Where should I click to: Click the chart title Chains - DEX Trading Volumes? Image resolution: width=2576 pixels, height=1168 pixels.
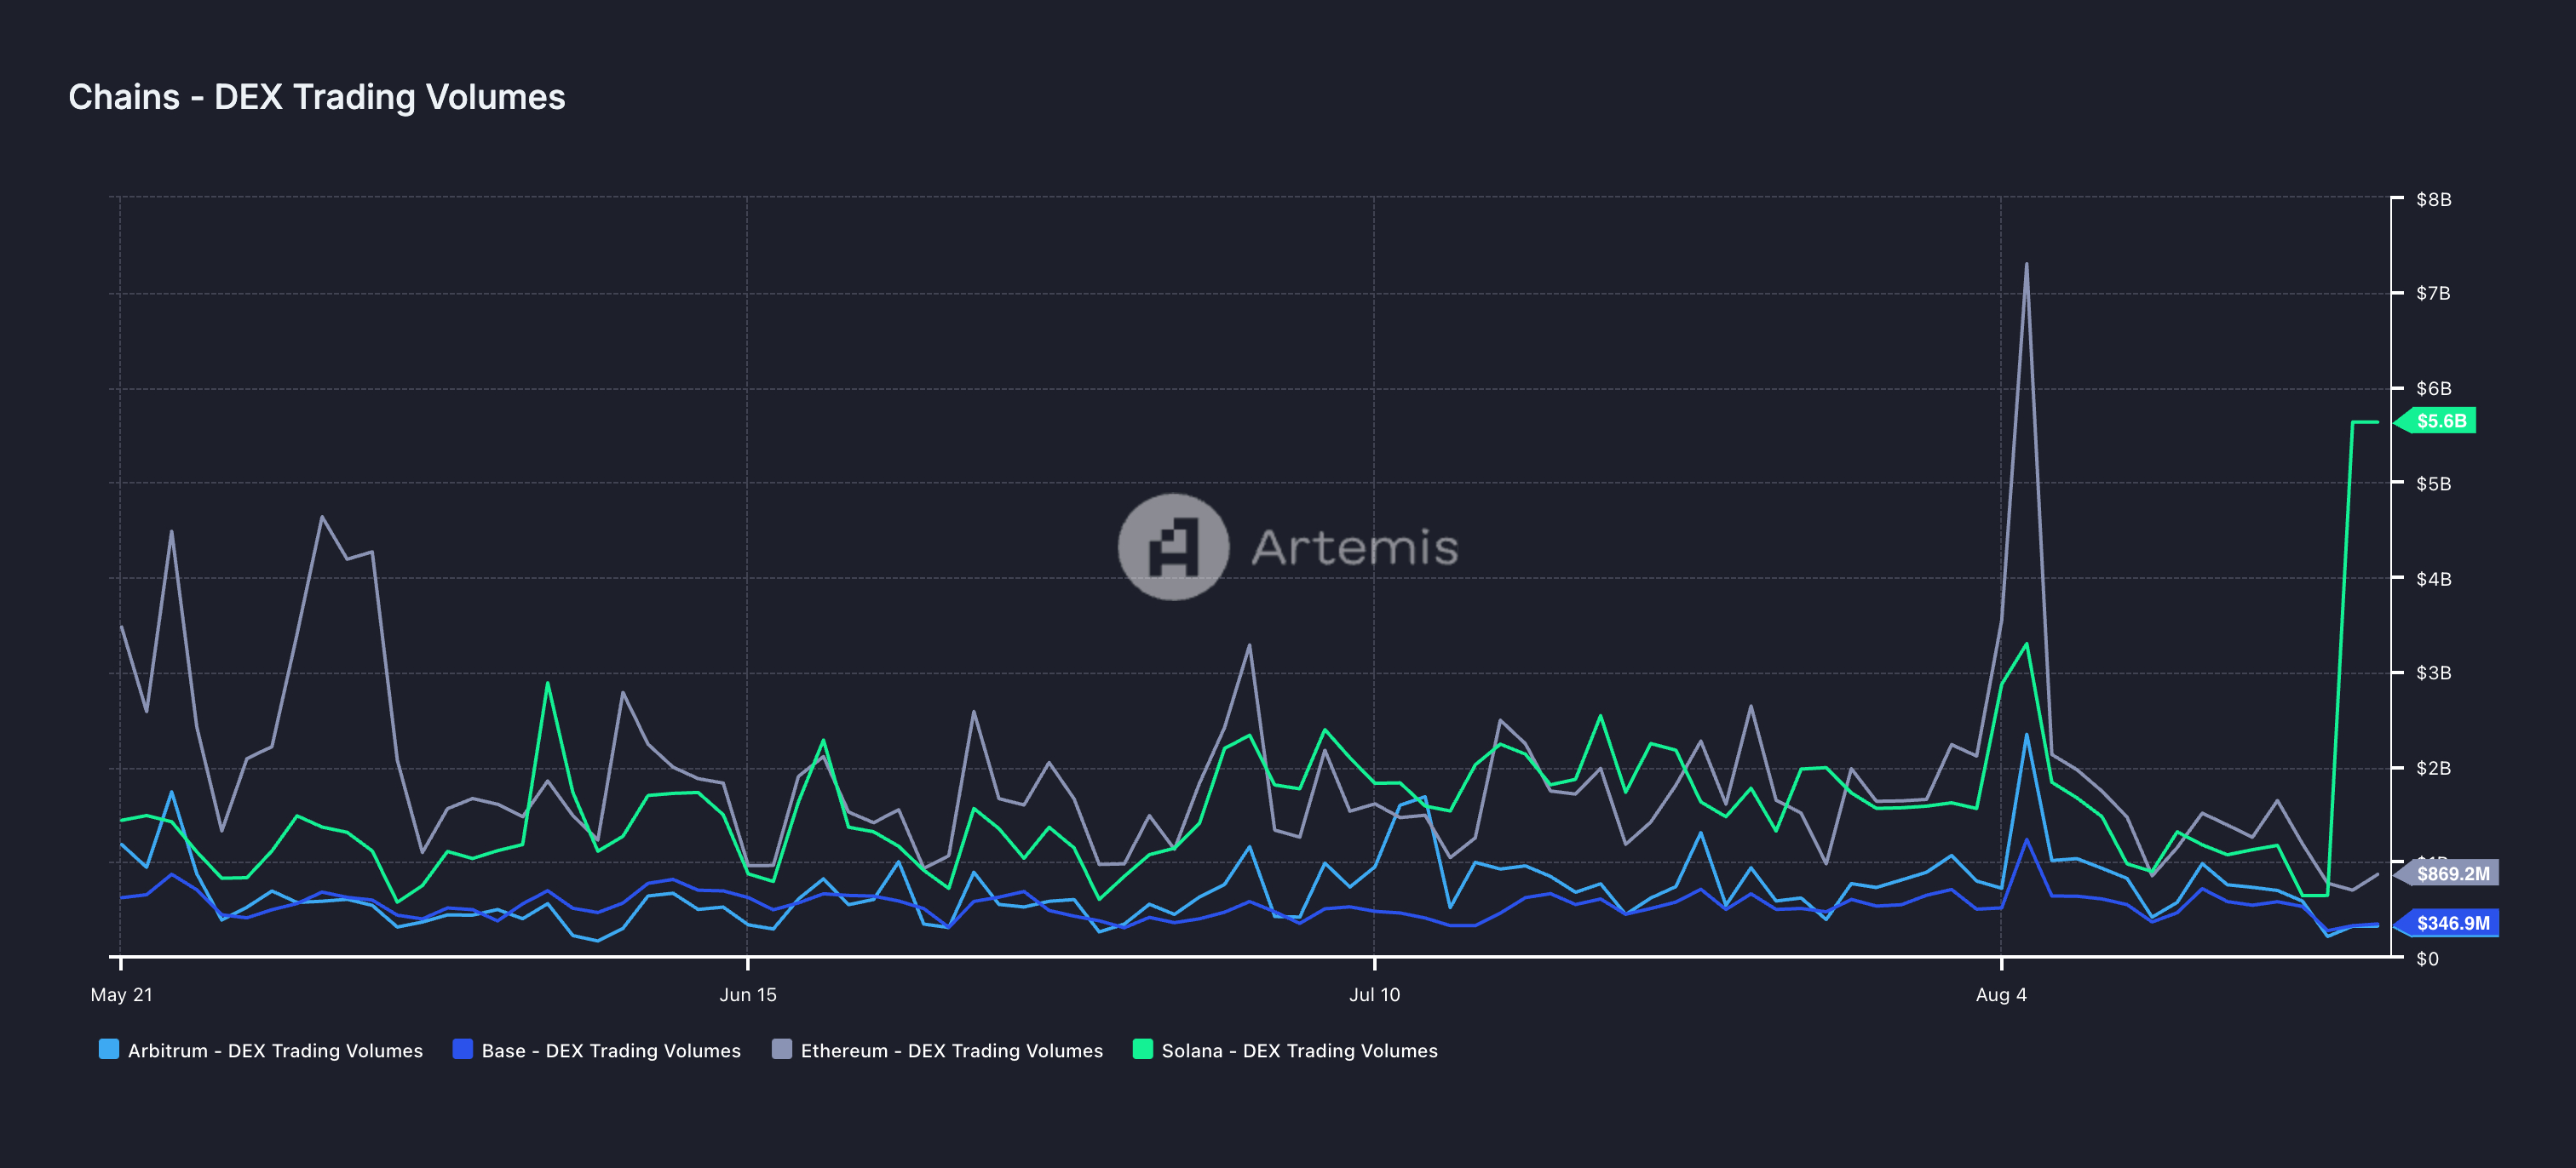tap(316, 97)
